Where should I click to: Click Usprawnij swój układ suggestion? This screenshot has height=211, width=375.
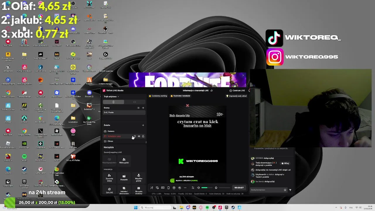click(236, 96)
